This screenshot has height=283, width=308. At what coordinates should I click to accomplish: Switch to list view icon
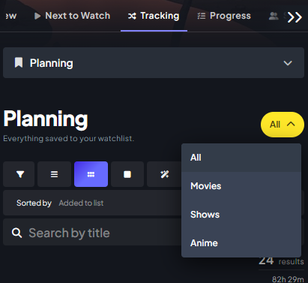[54, 174]
